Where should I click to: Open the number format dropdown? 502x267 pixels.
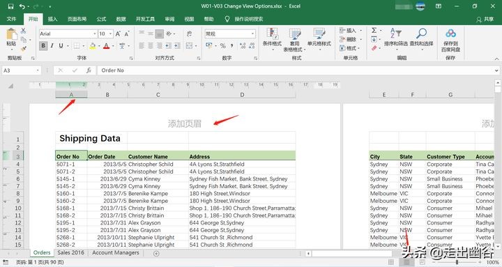[252, 33]
